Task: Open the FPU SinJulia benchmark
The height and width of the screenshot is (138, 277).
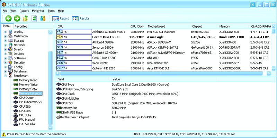Action: click(x=27, y=124)
